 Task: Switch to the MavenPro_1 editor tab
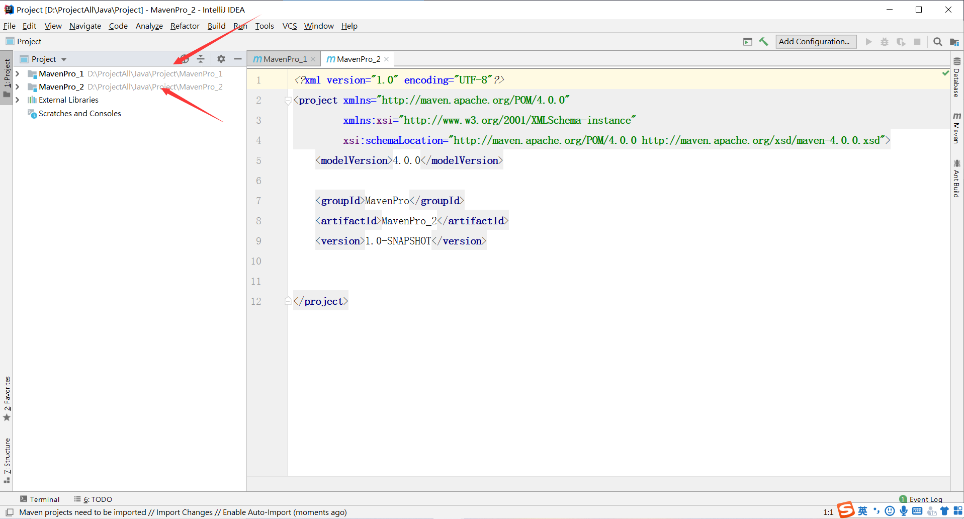285,59
